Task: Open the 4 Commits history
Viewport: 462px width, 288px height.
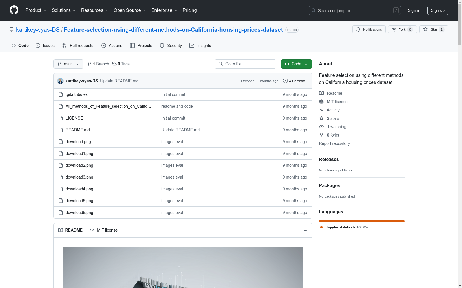Action: (x=295, y=81)
